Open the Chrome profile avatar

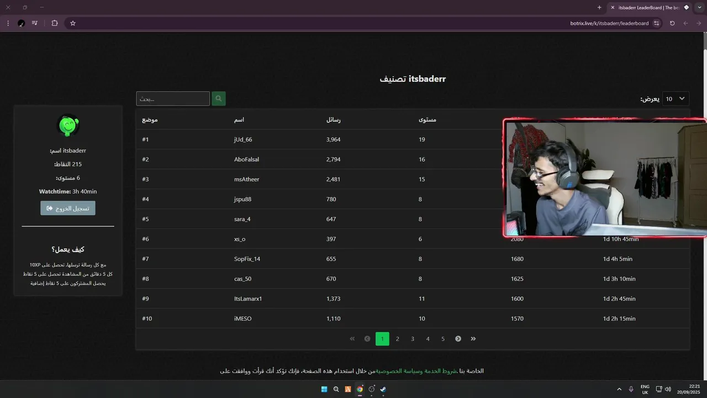[x=21, y=23]
